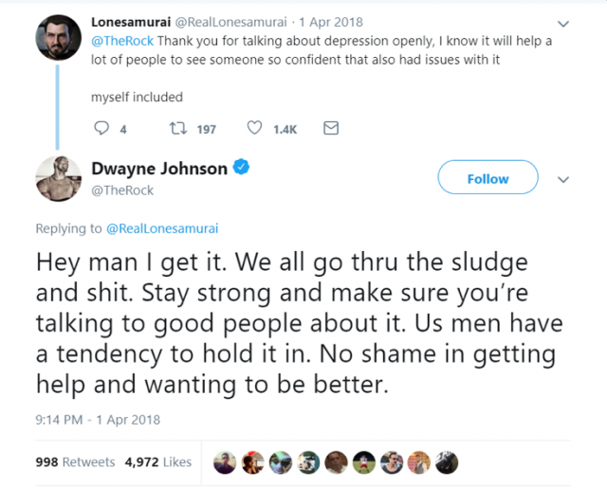Click the @TheRock handle under Dwayne Johnson

pos(122,190)
